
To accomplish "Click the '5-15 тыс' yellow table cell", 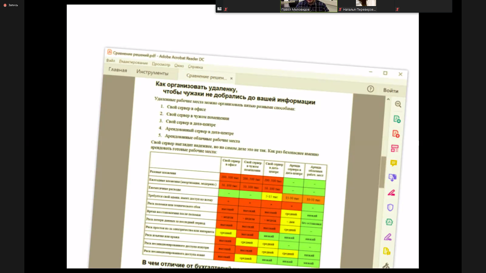I will pyautogui.click(x=272, y=197).
